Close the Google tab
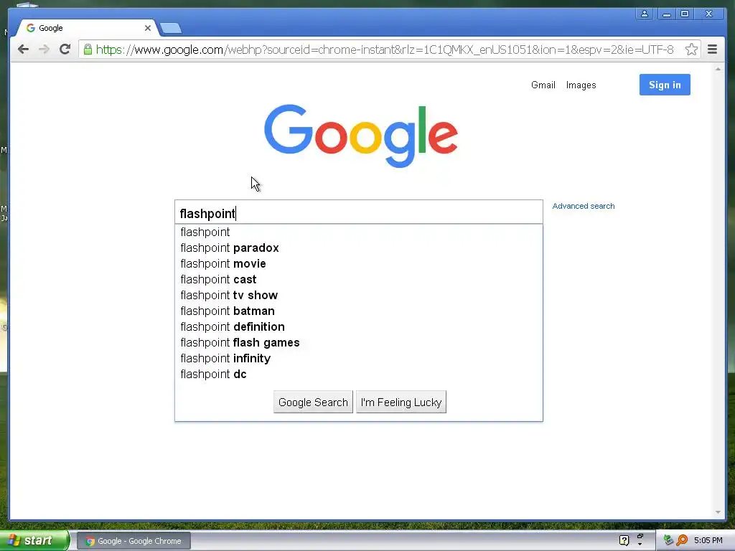 tap(148, 28)
